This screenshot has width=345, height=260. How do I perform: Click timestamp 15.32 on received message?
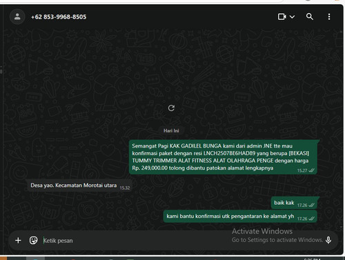(x=125, y=188)
